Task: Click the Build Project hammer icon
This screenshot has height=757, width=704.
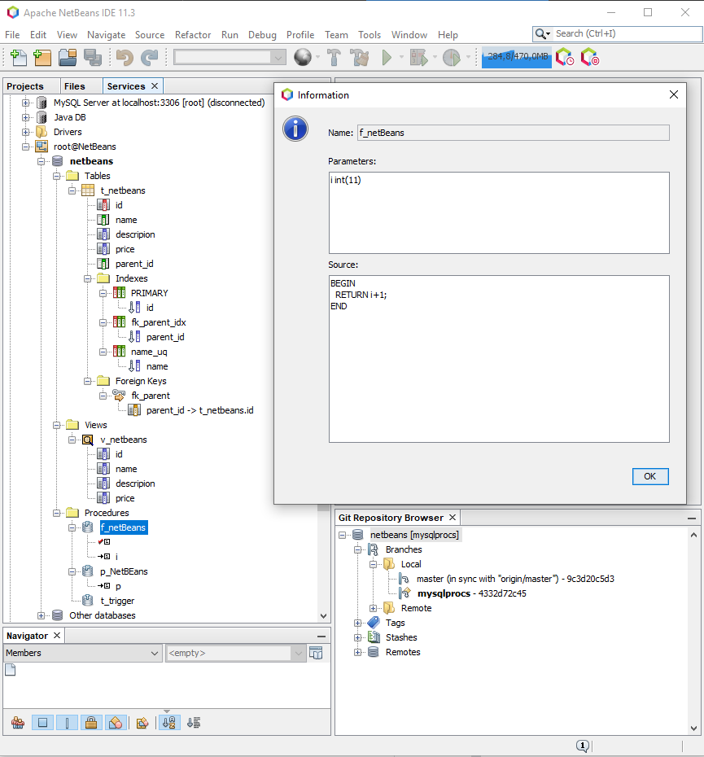Action: 335,58
